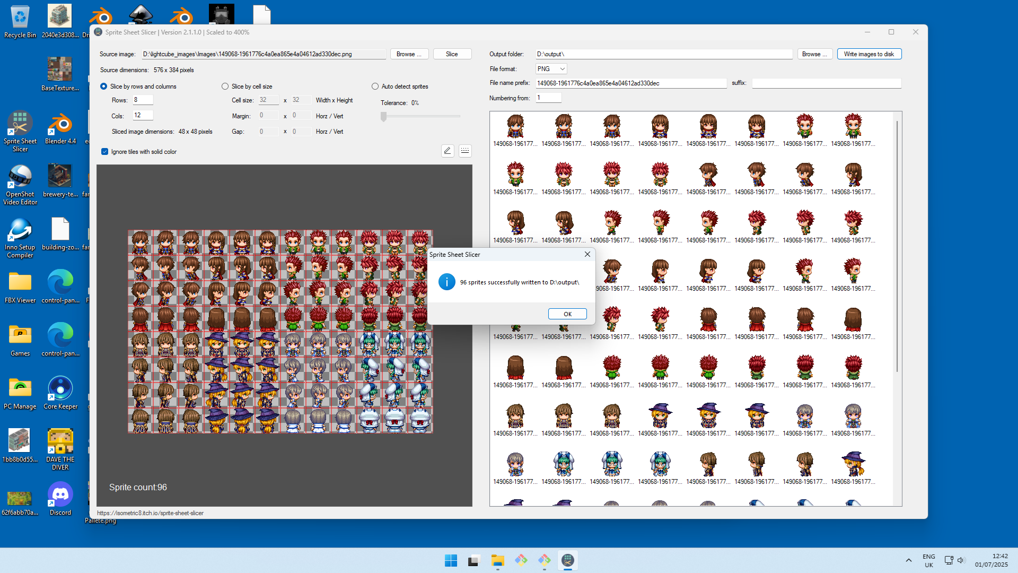Viewport: 1018px width, 573px height.
Task: Click the Output folder path field
Action: click(x=664, y=54)
